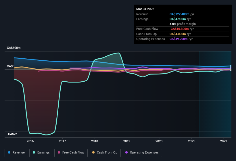This screenshot has height=161, width=236.
Task: Click the -CA$10.300m free cash flow value
Action: (x=179, y=29)
